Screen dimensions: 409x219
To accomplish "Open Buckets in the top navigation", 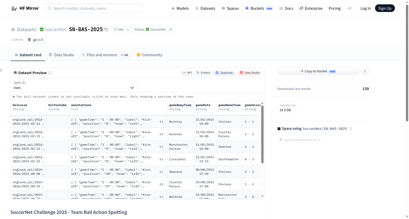I will tap(259, 8).
